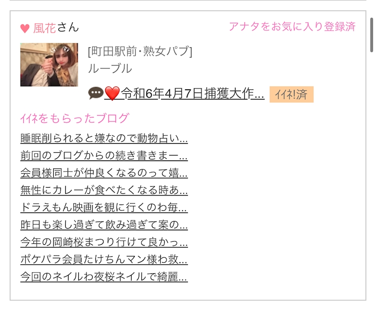Open blog ドラえもん映画を観に行くのわ毎...
The image size is (376, 310).
(104, 207)
